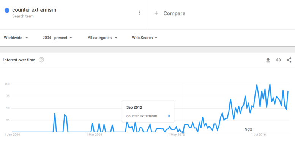Open the Web Search type dropdown
This screenshot has height=148, width=295.
(x=144, y=38)
